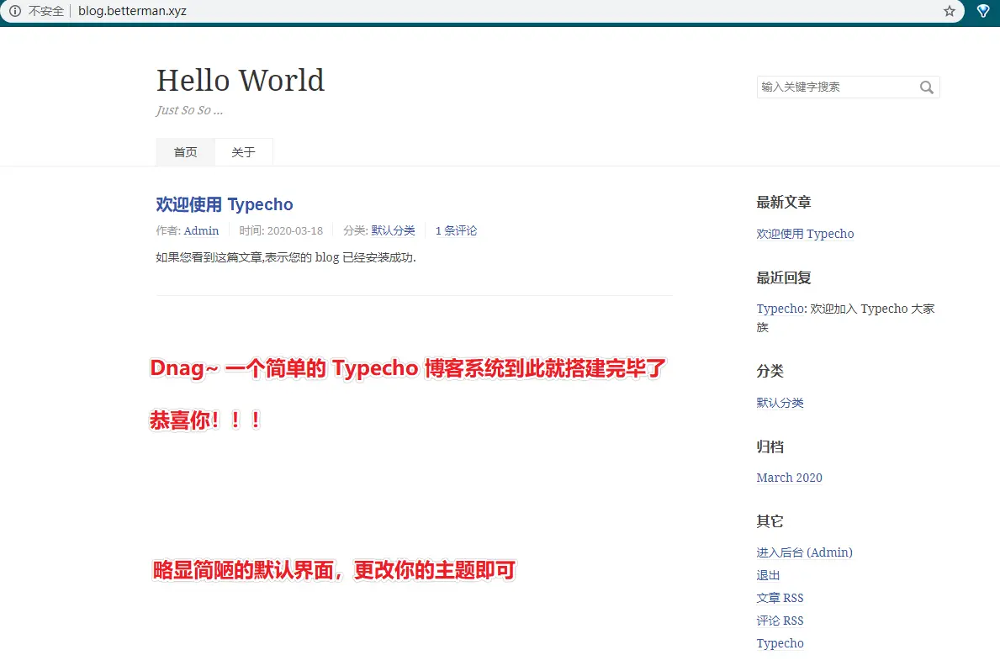Screen dimensions: 1000x671
Task: Click the Admin author link
Action: 200,230
